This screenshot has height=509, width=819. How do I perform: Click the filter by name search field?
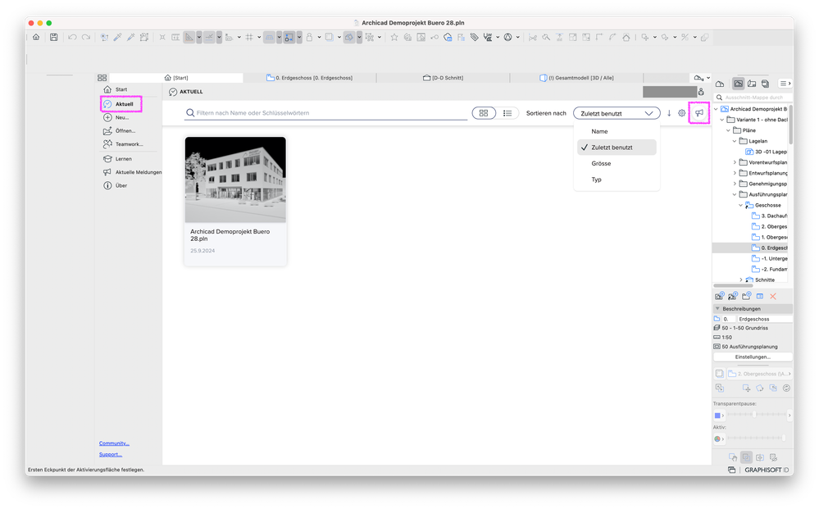326,113
